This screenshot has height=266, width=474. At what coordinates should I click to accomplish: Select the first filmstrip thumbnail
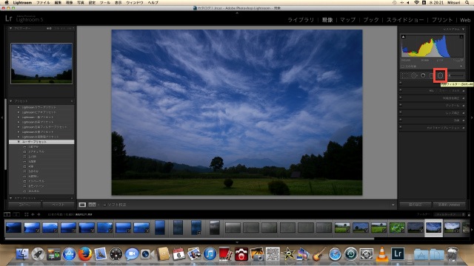click(x=13, y=228)
